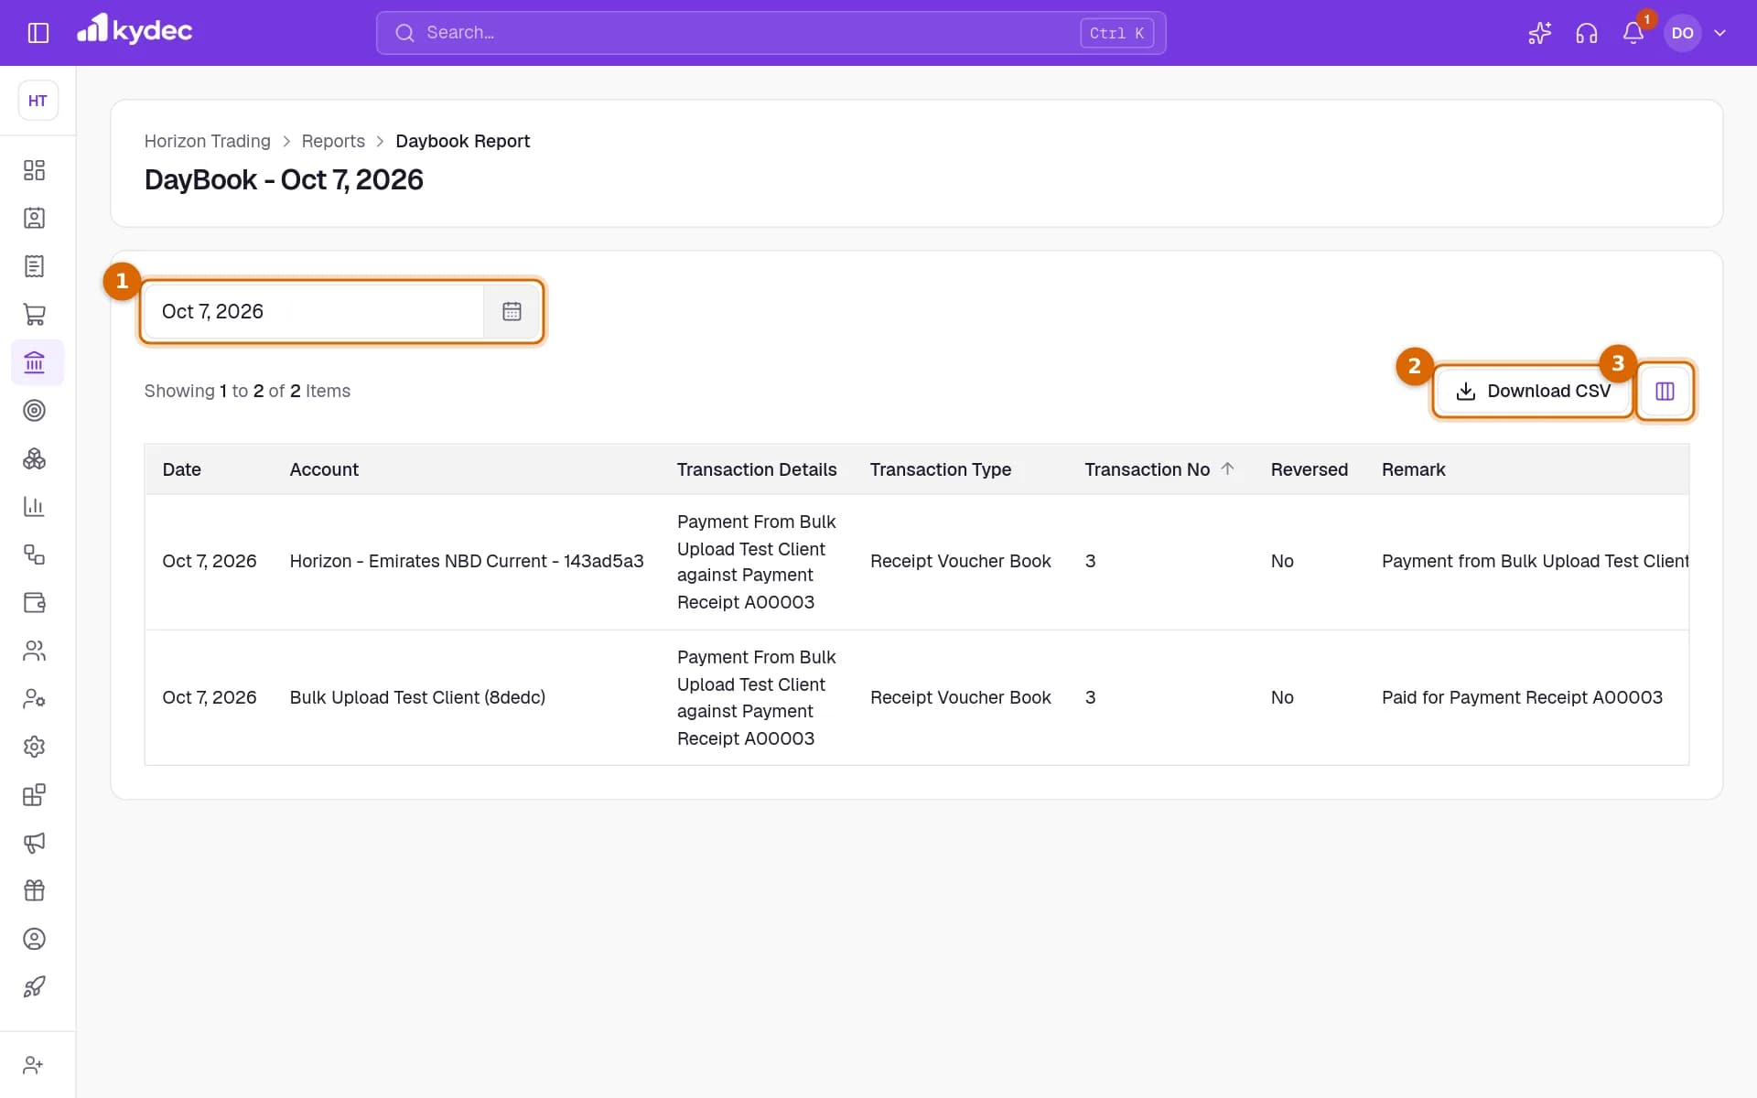Open the cubes inventory icon in sidebar

pos(34,458)
